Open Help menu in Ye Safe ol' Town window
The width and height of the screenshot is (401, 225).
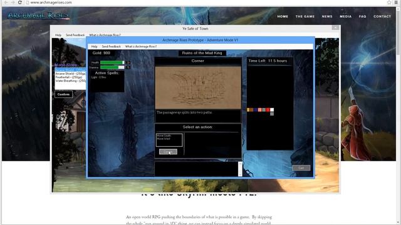point(58,35)
